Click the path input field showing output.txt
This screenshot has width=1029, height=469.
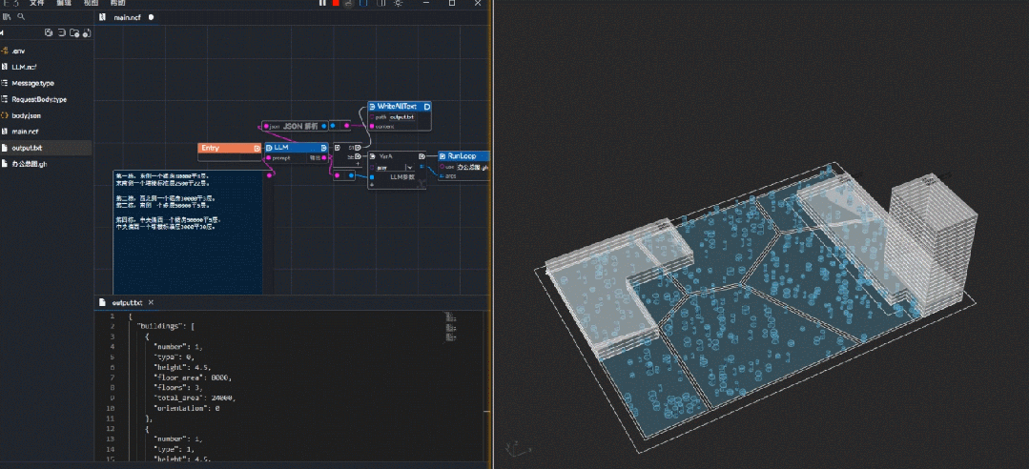pyautogui.click(x=402, y=116)
